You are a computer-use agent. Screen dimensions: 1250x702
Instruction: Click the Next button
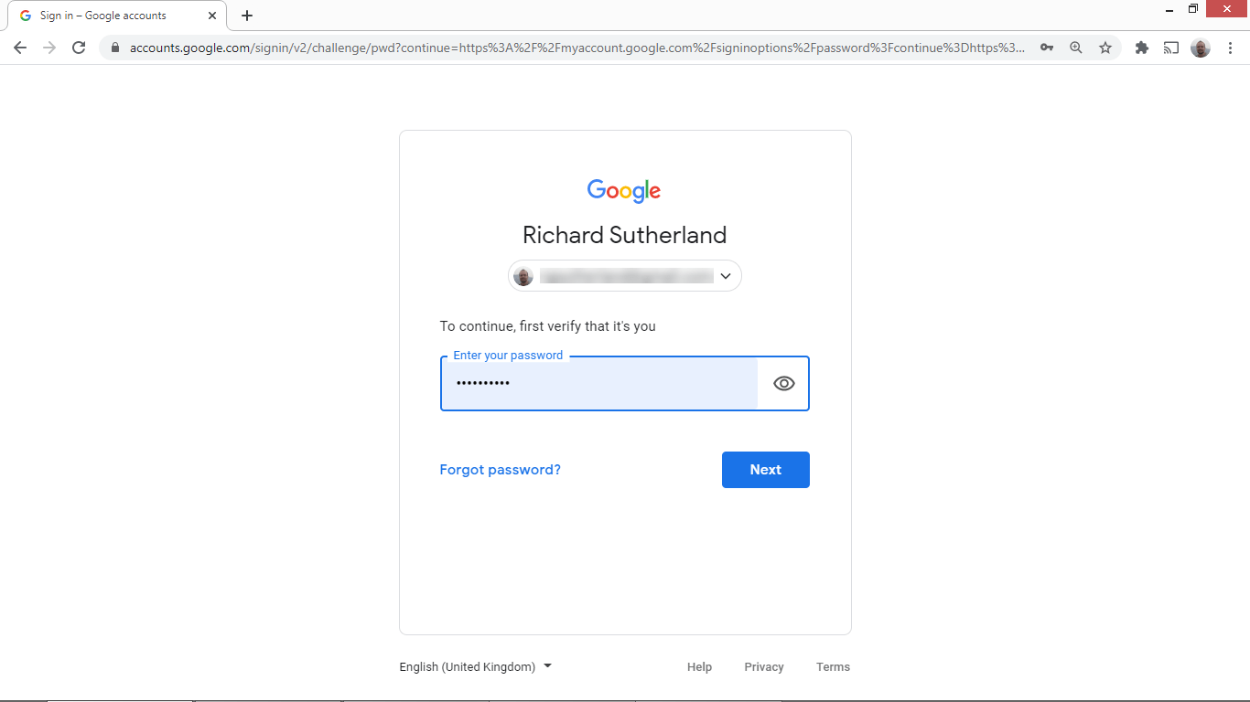click(x=765, y=469)
